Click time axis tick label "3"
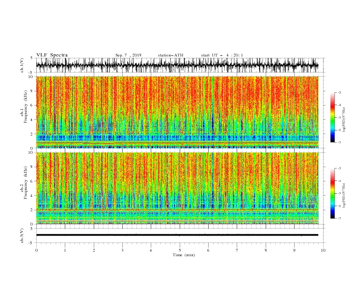The width and height of the screenshot is (364, 281). tap(122, 250)
